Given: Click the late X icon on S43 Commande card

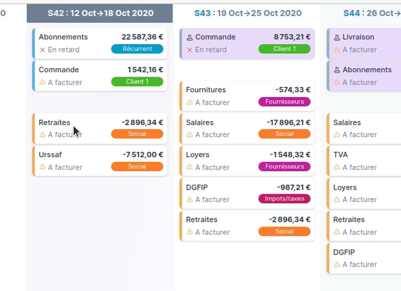Looking at the screenshot, I should point(190,50).
